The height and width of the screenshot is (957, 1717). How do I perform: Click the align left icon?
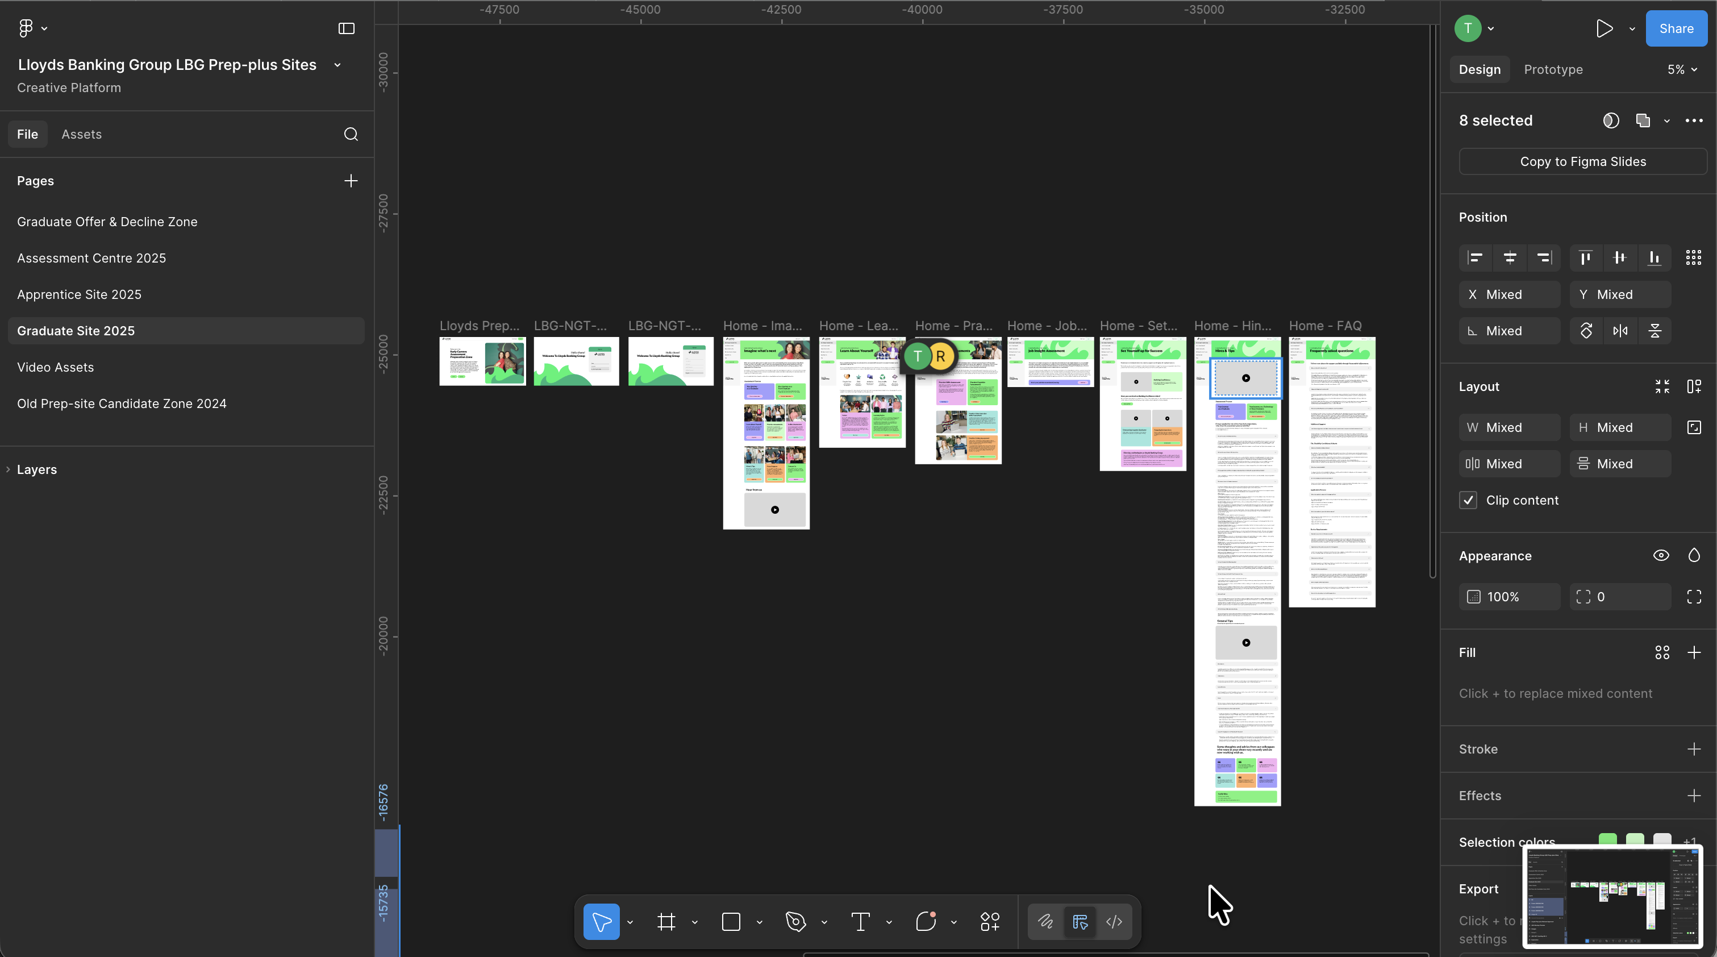1475,257
